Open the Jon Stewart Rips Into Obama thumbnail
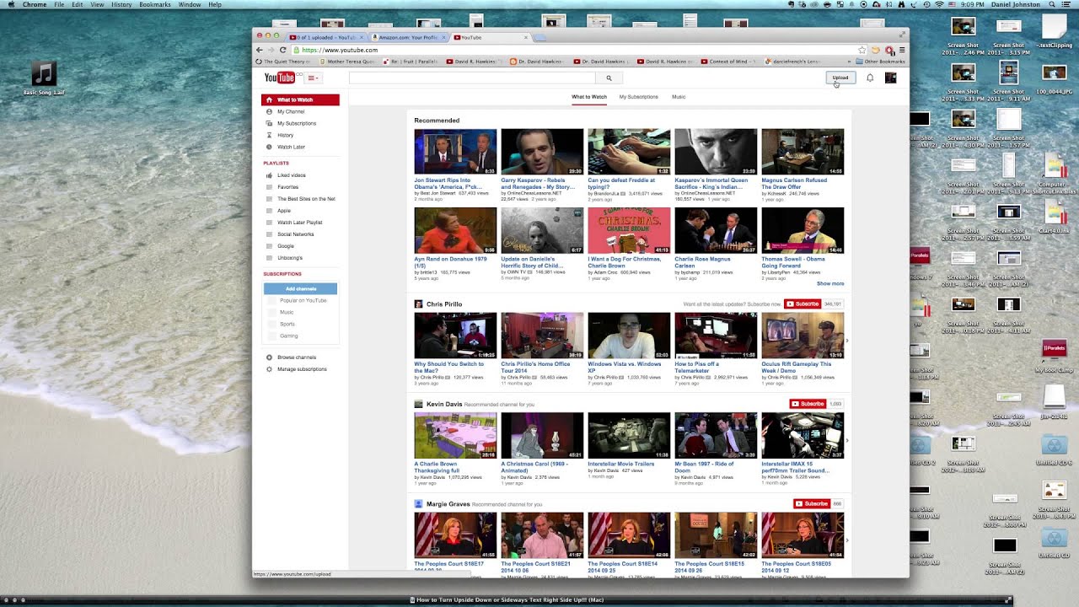This screenshot has height=607, width=1079. (455, 152)
